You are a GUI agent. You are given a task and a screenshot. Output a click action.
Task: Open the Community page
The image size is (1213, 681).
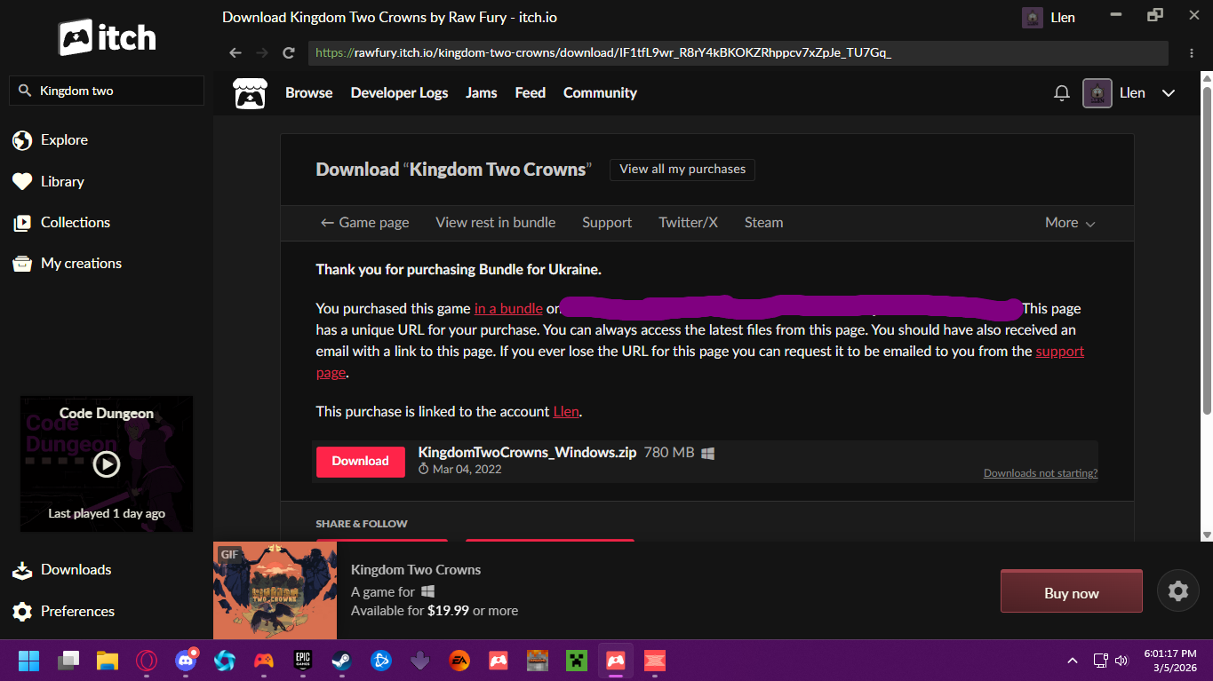[600, 92]
